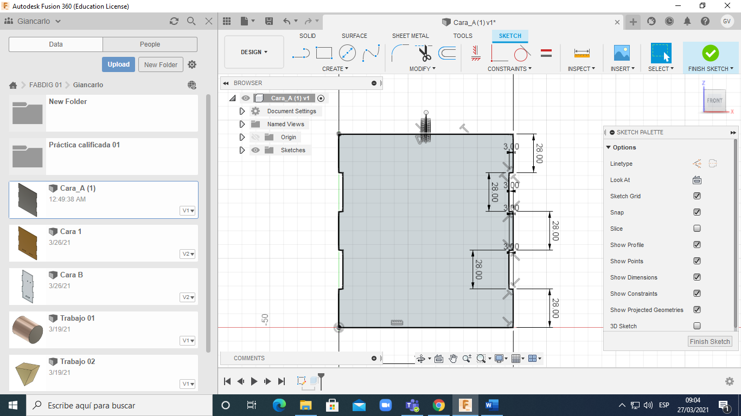Image resolution: width=741 pixels, height=416 pixels.
Task: Pick the Fillet tool in Modify
Action: pyautogui.click(x=400, y=53)
